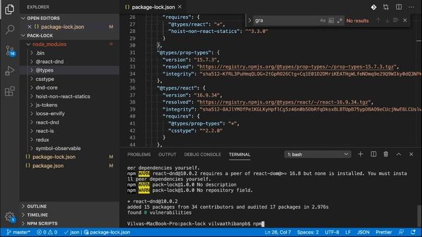Close the find widget
The width and height of the screenshot is (422, 237).
(x=405, y=20)
